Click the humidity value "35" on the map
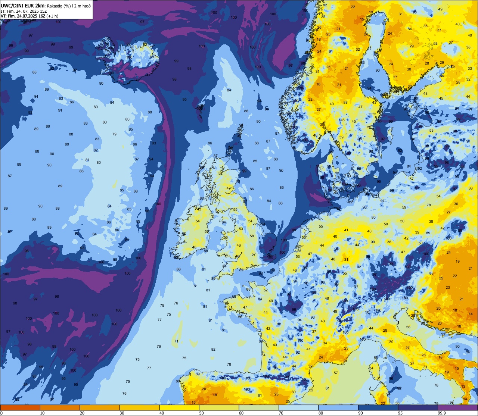The height and width of the screenshot is (416, 478). click(x=425, y=26)
